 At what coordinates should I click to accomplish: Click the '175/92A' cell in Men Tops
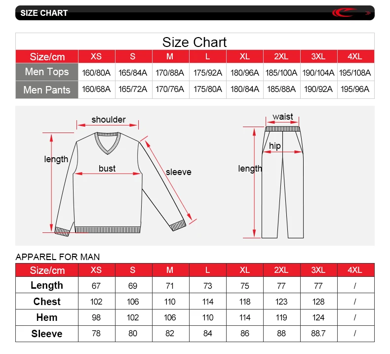coord(208,73)
